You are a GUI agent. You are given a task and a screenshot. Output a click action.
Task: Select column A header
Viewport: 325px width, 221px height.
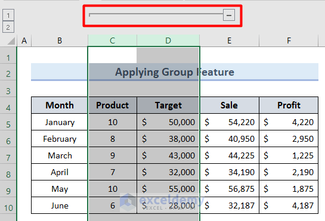(x=24, y=41)
